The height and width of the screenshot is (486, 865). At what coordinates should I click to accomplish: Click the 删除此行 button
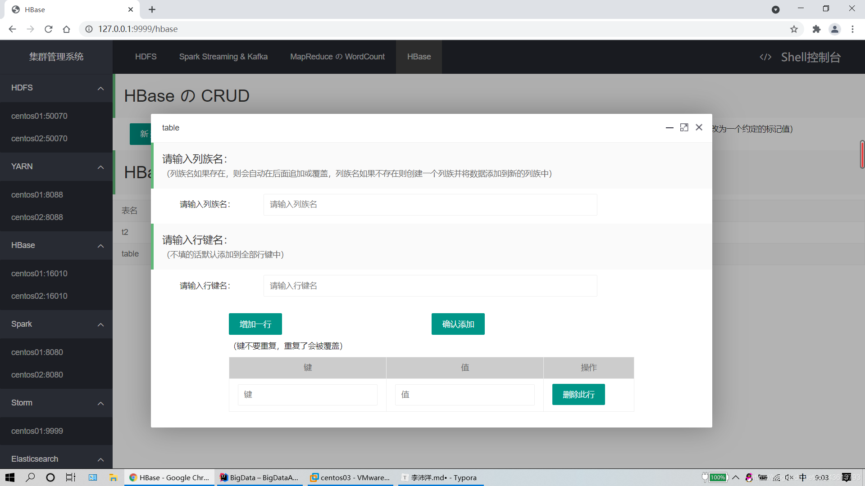pos(578,395)
